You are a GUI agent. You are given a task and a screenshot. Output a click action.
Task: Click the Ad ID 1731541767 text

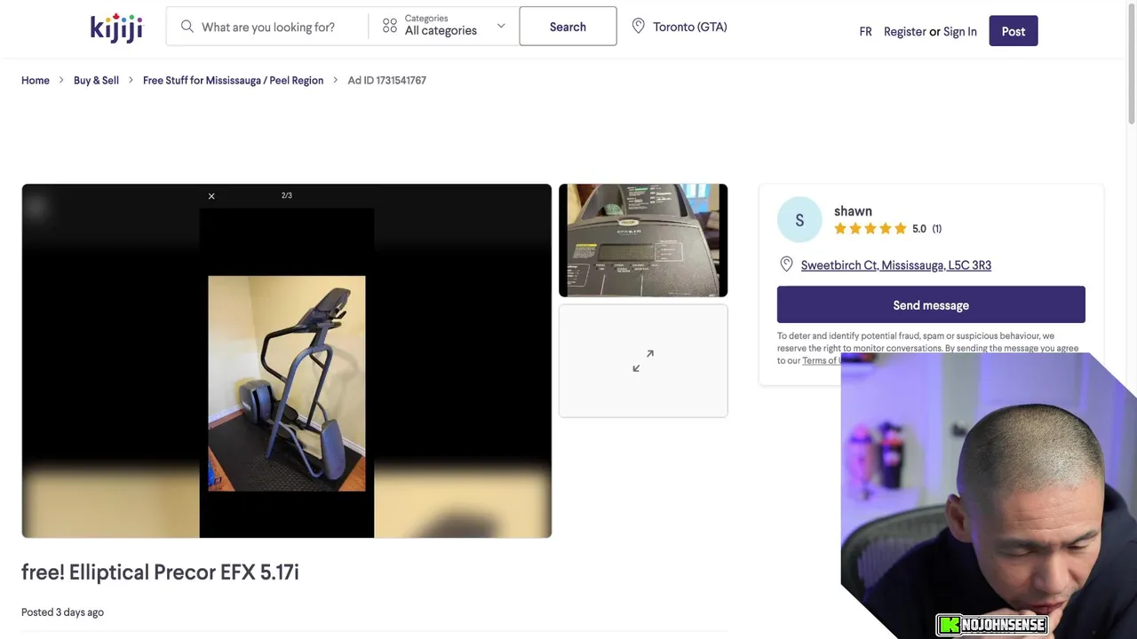(386, 80)
